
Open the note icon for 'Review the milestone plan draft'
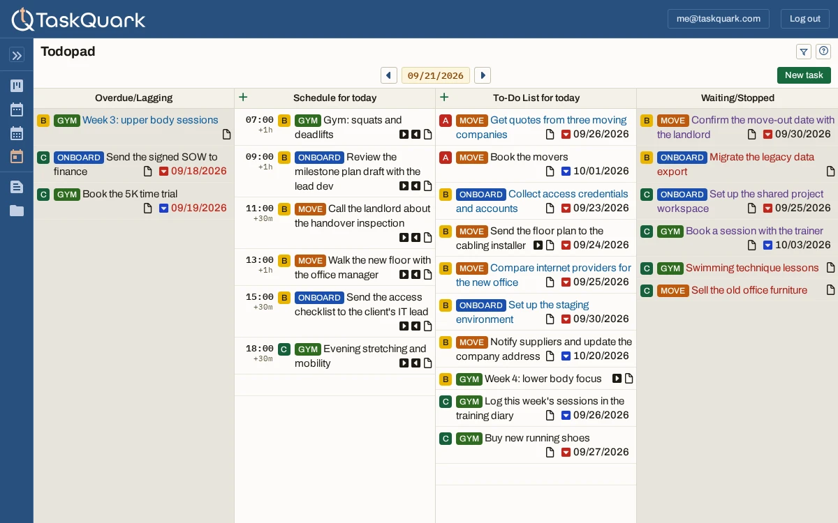(x=428, y=186)
